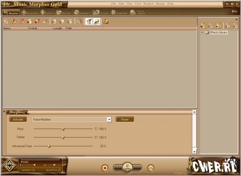Open the Play menu
Viewport: 241px width, 176px height.
[x=130, y=4]
